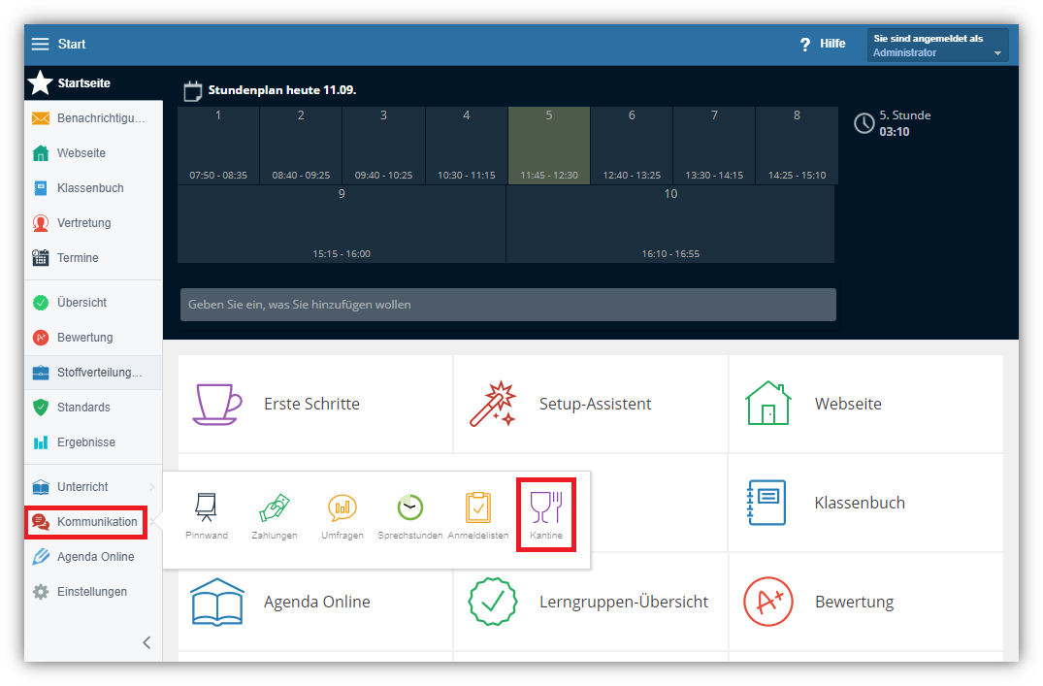Open Klassenbuch in the sidebar

(x=89, y=188)
